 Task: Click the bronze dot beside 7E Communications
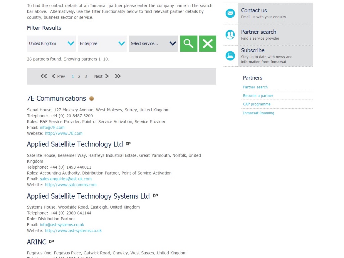91,99
